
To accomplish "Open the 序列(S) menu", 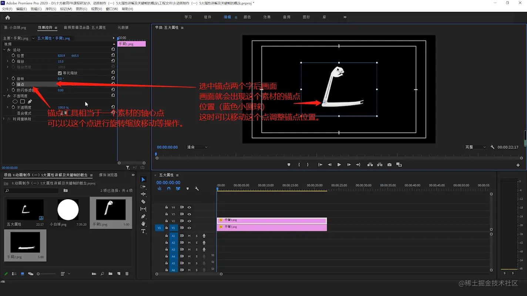I will pos(51,9).
